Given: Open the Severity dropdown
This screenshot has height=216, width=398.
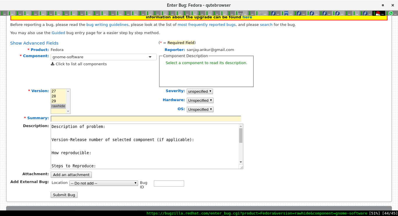Looking at the screenshot, I should coord(200,91).
